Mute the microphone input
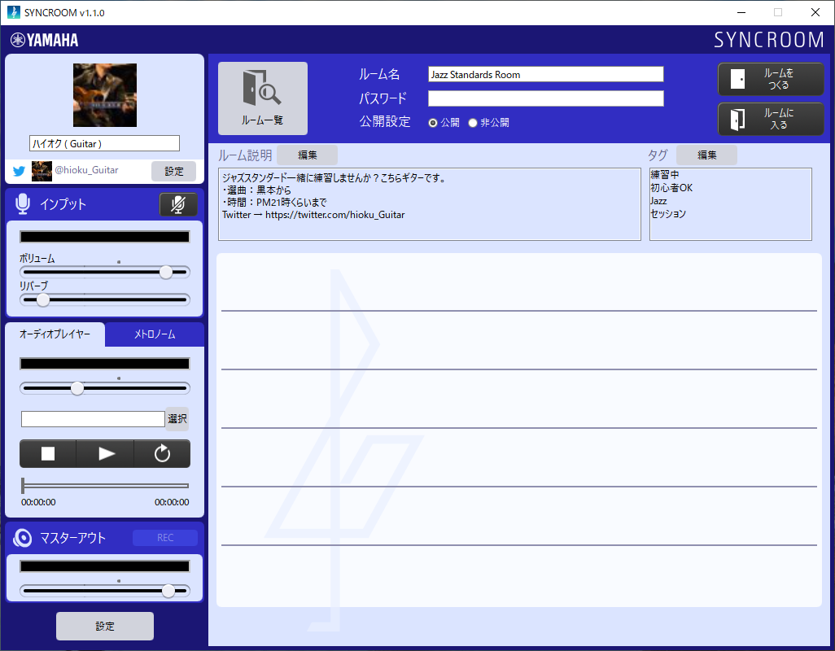Viewport: 835px width, 651px height. [178, 204]
